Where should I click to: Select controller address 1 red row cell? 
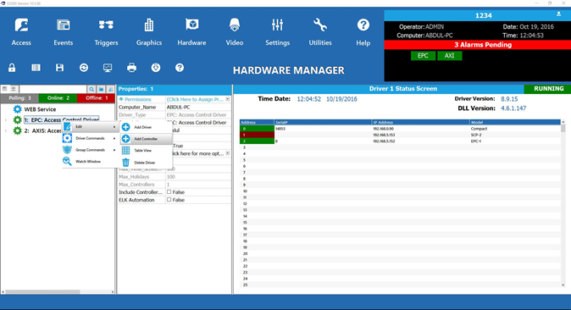click(x=257, y=135)
